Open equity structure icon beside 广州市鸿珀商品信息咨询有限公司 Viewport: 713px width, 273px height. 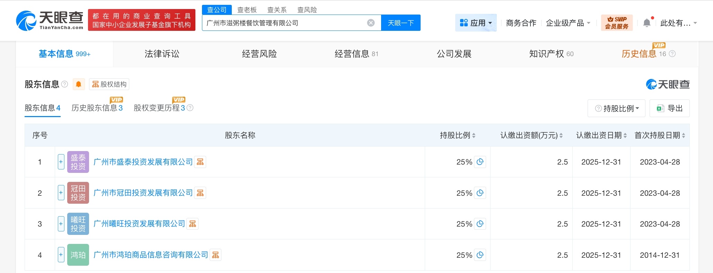215,255
